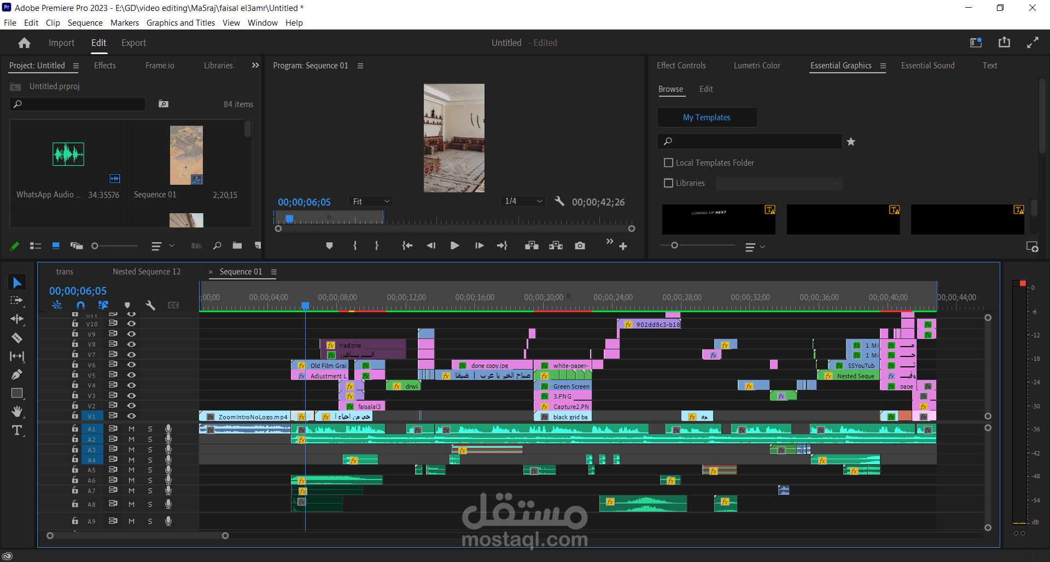Open playback resolution 1/4 dropdown
Image resolution: width=1050 pixels, height=562 pixels.
click(x=523, y=201)
